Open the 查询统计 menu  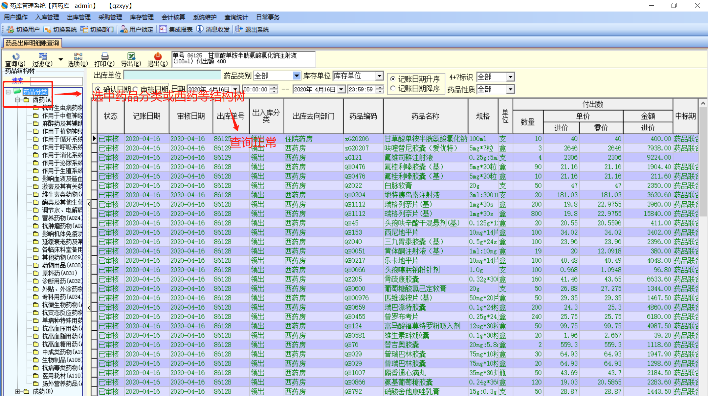[x=236, y=17]
